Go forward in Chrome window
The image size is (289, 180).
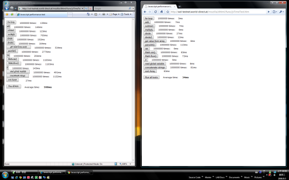click(x=150, y=12)
